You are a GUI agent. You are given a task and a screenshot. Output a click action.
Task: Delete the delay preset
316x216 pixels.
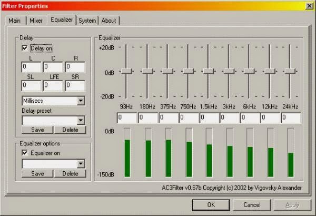70,130
